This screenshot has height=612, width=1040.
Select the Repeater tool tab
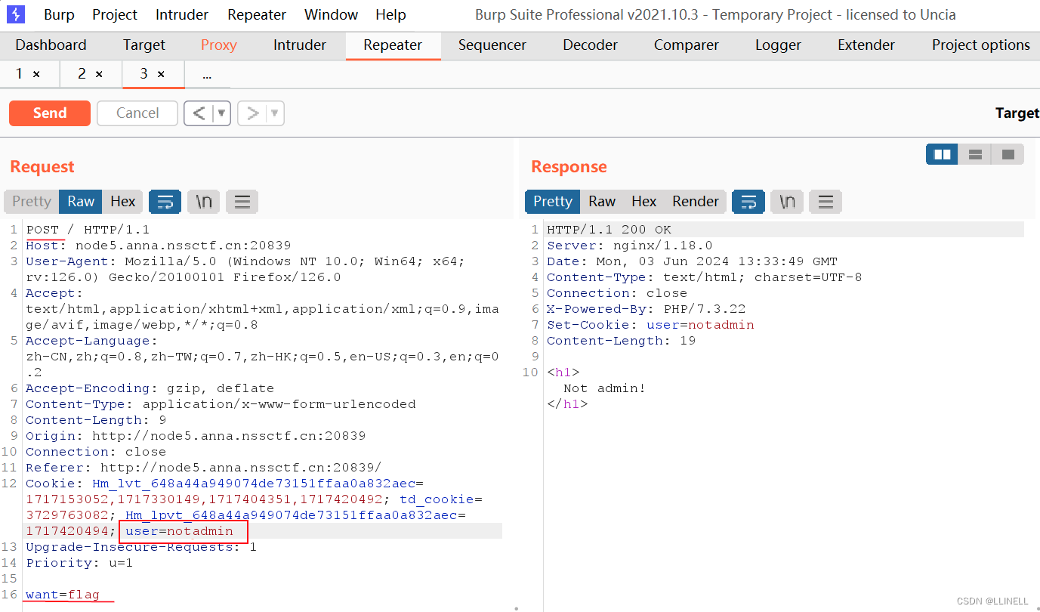393,45
